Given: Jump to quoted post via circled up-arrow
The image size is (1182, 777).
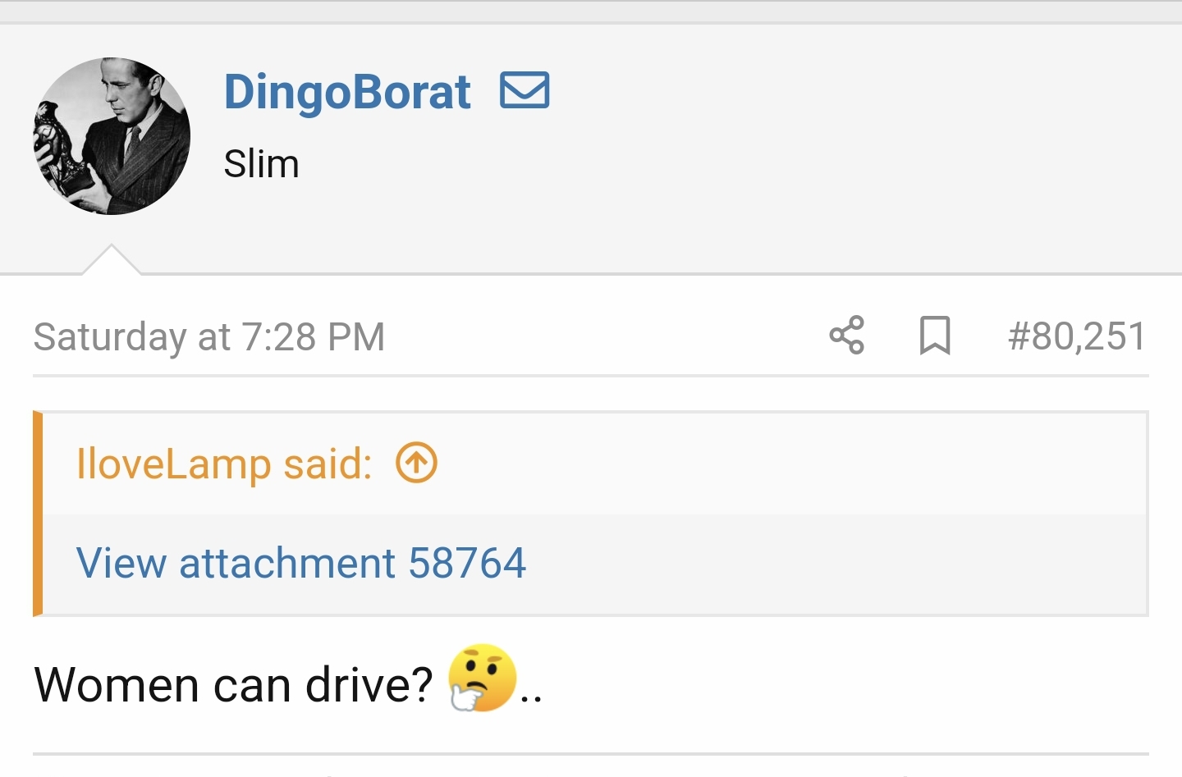Looking at the screenshot, I should click(x=417, y=464).
